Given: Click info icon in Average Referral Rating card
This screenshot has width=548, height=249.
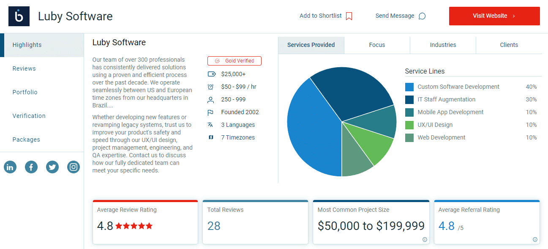Looking at the screenshot, I should pyautogui.click(x=535, y=239).
